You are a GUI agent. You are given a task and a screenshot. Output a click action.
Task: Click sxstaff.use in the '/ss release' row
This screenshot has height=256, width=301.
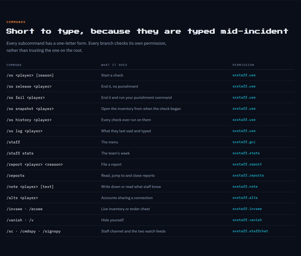pos(244,86)
